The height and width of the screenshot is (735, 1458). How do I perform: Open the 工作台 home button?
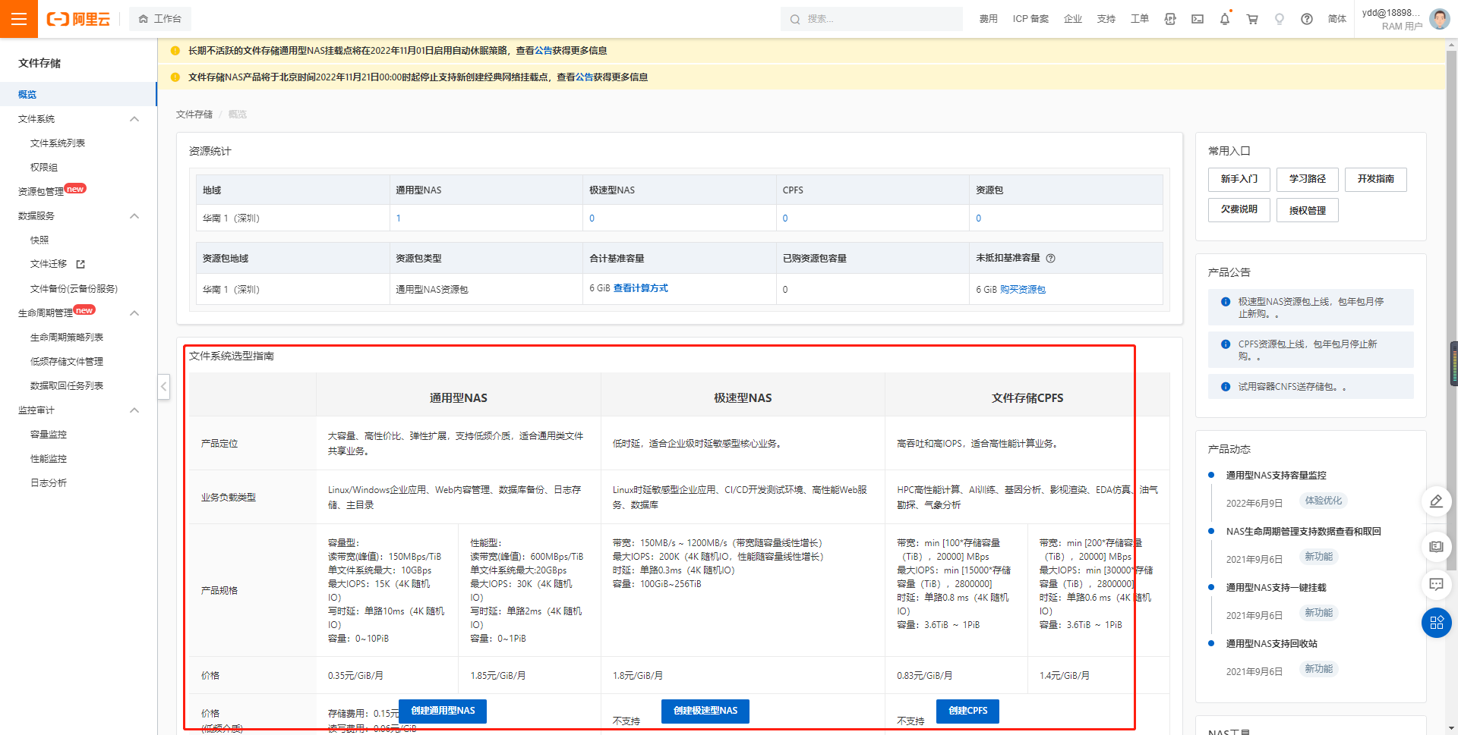[x=160, y=19]
